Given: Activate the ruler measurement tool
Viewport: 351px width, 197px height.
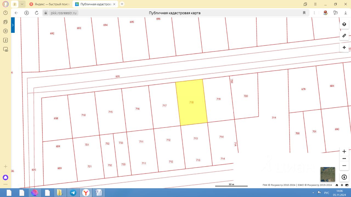Looking at the screenshot, I should 344,36.
